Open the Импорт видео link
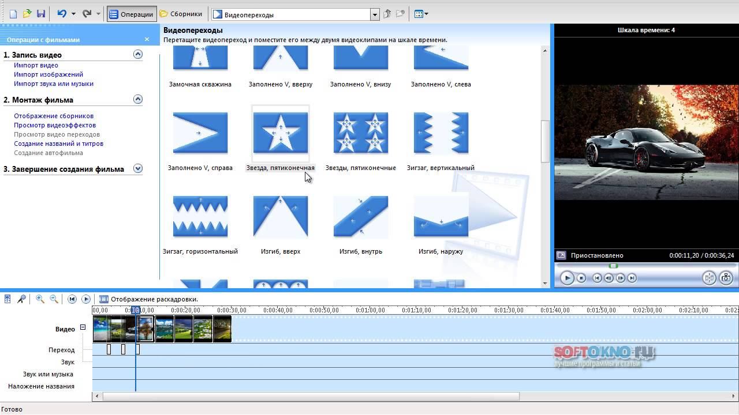Screen dimensions: 739x415 click(x=36, y=65)
